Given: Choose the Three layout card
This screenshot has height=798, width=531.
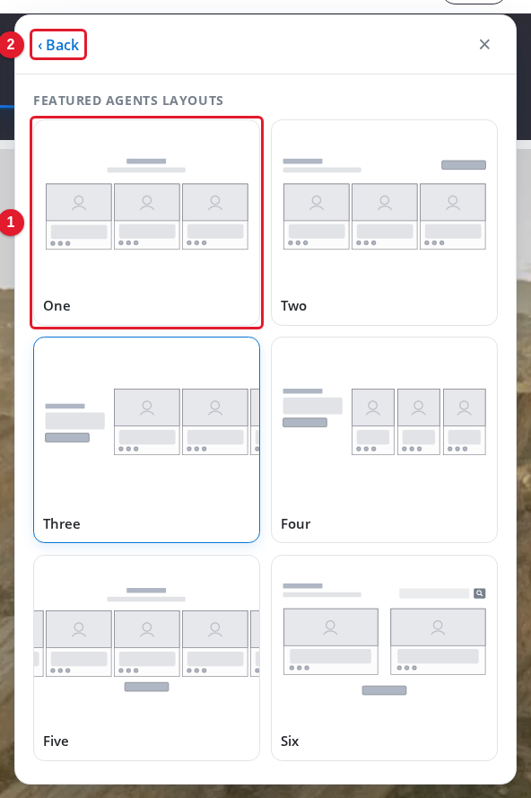Looking at the screenshot, I should tap(146, 440).
